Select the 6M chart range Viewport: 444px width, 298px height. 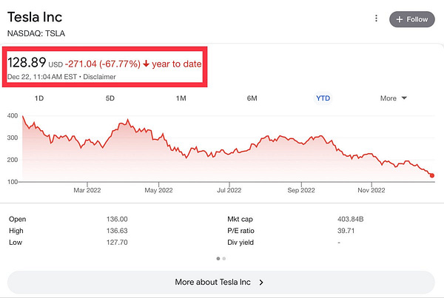[252, 98]
